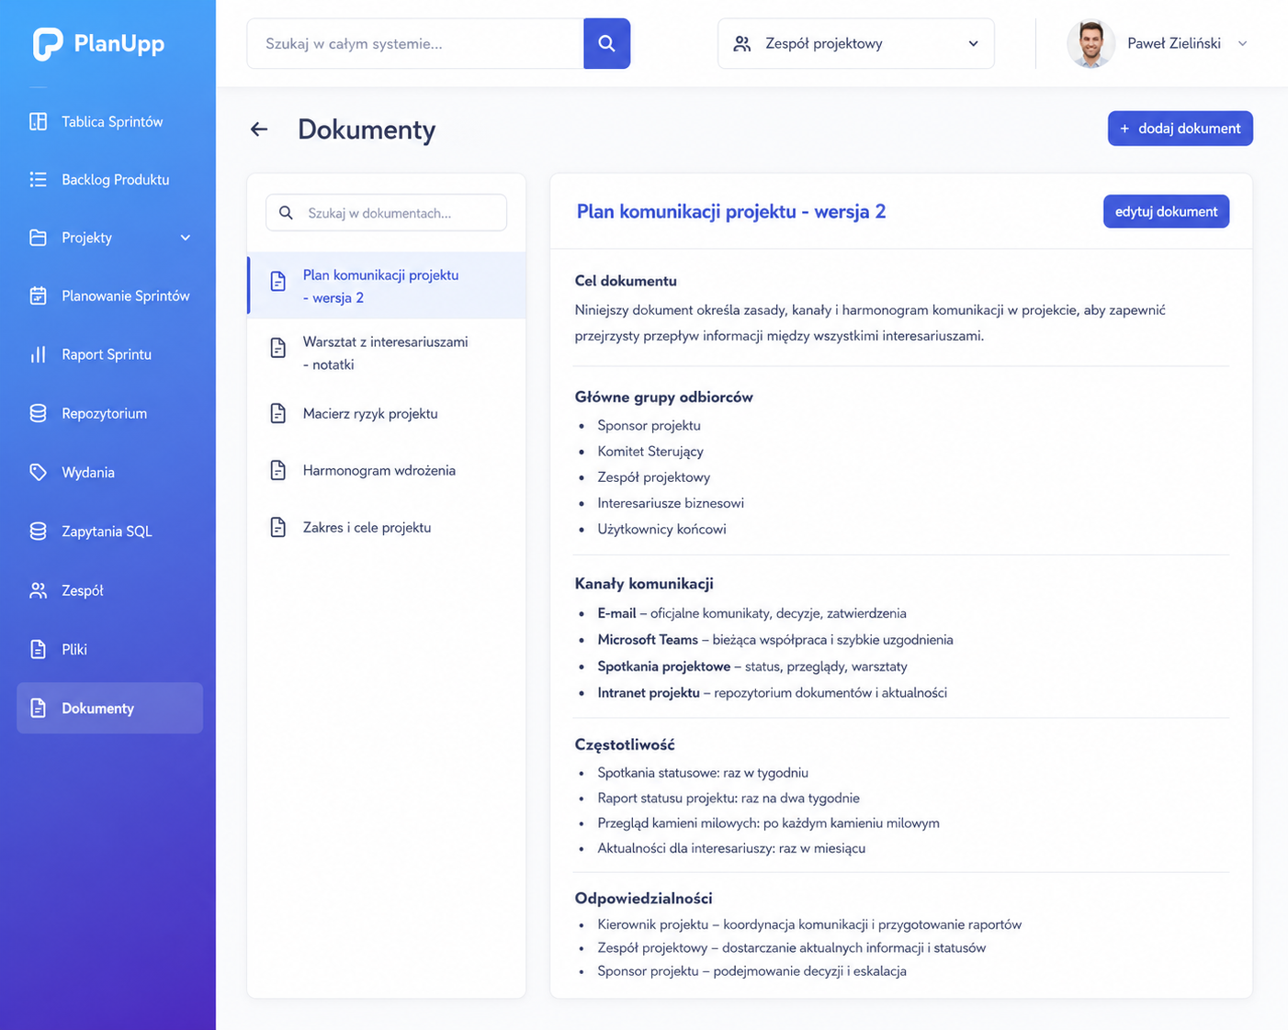1288x1030 pixels.
Task: Click the PlanUpp logo icon
Action: pyautogui.click(x=47, y=43)
